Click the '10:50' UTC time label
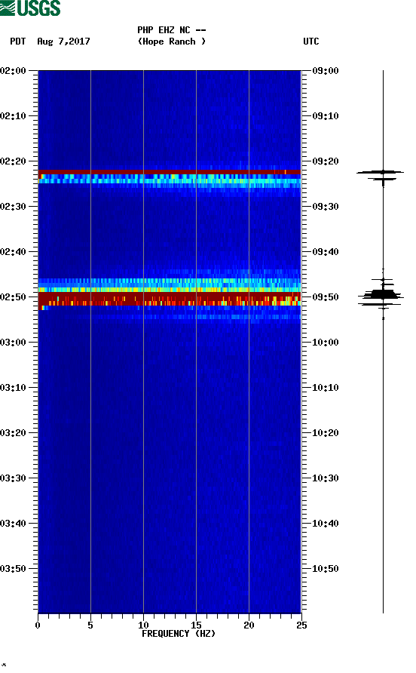The width and height of the screenshot is (416, 673). [326, 569]
